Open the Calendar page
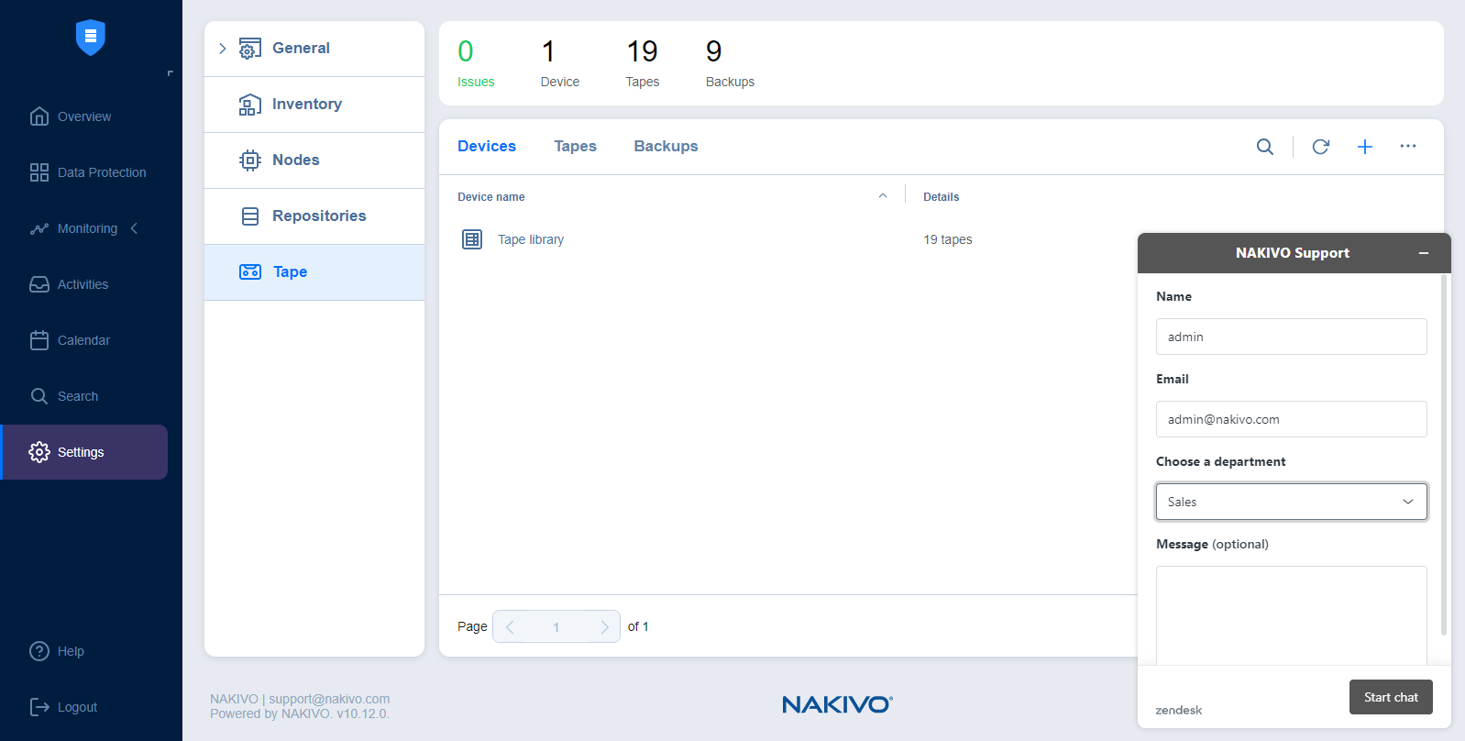This screenshot has width=1465, height=741. pos(70,340)
